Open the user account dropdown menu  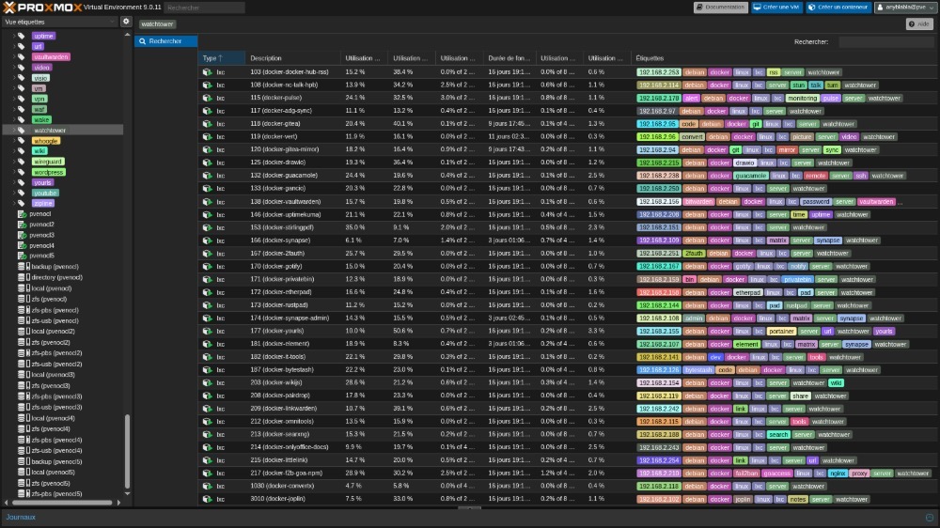click(904, 8)
